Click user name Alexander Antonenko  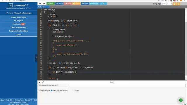coord(23,13)
